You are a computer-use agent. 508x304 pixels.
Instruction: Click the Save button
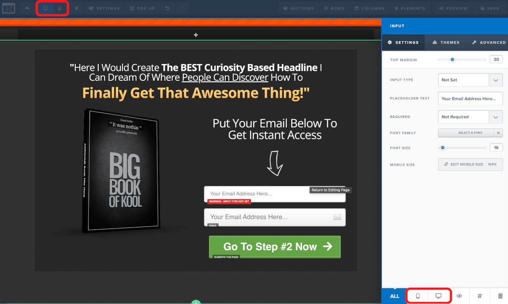pyautogui.click(x=489, y=8)
